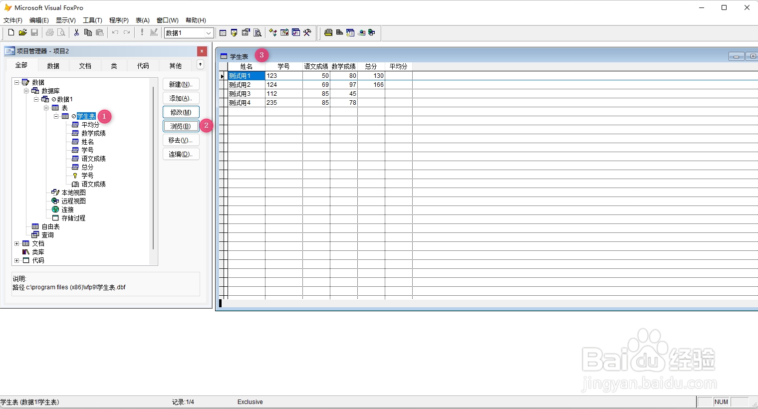
Task: Close the Project Manager window
Action: [202, 51]
